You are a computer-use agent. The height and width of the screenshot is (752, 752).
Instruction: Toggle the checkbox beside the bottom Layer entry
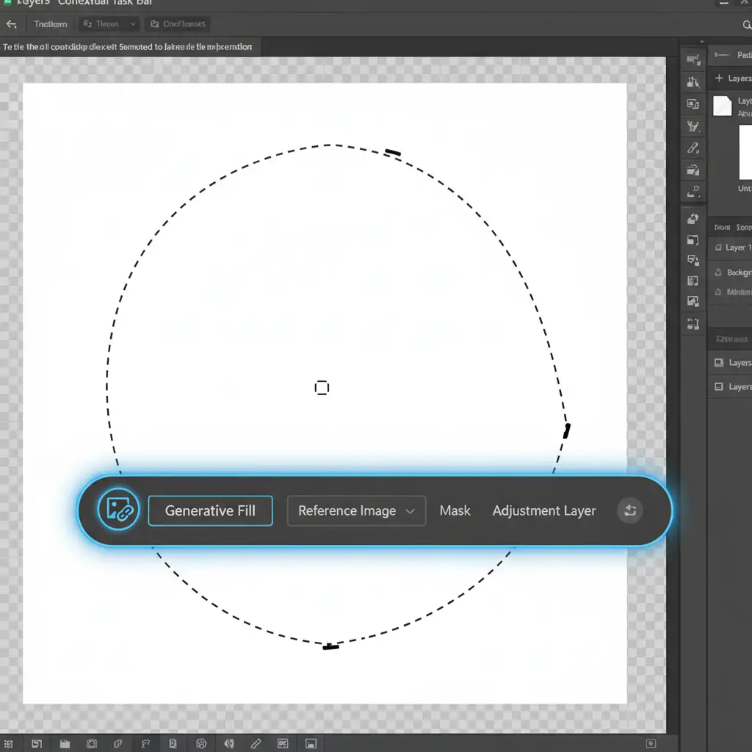(x=719, y=387)
